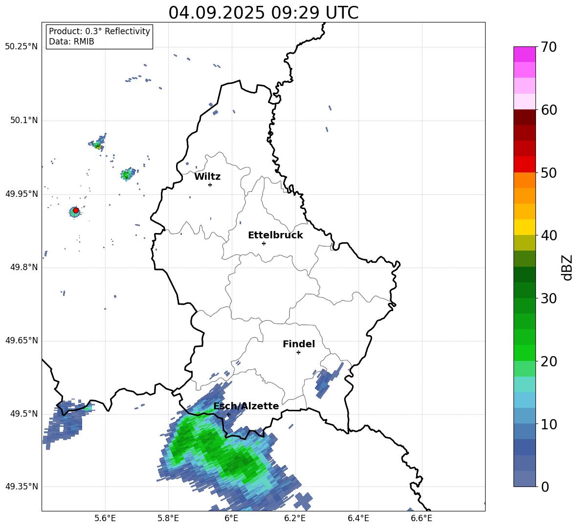Viewport: 579px width, 528px height.
Task: Click the Ettelbruck cross marker
Action: coord(264,243)
